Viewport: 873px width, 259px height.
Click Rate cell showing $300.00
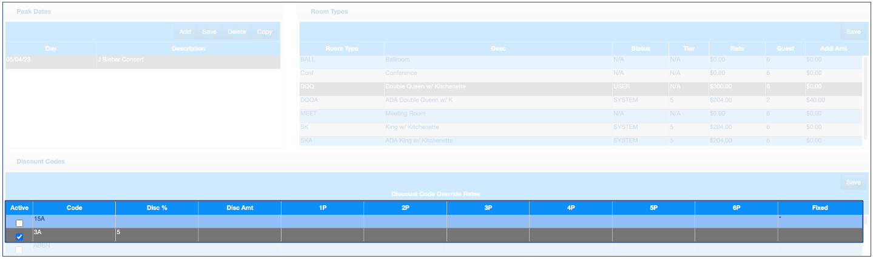pyautogui.click(x=736, y=87)
